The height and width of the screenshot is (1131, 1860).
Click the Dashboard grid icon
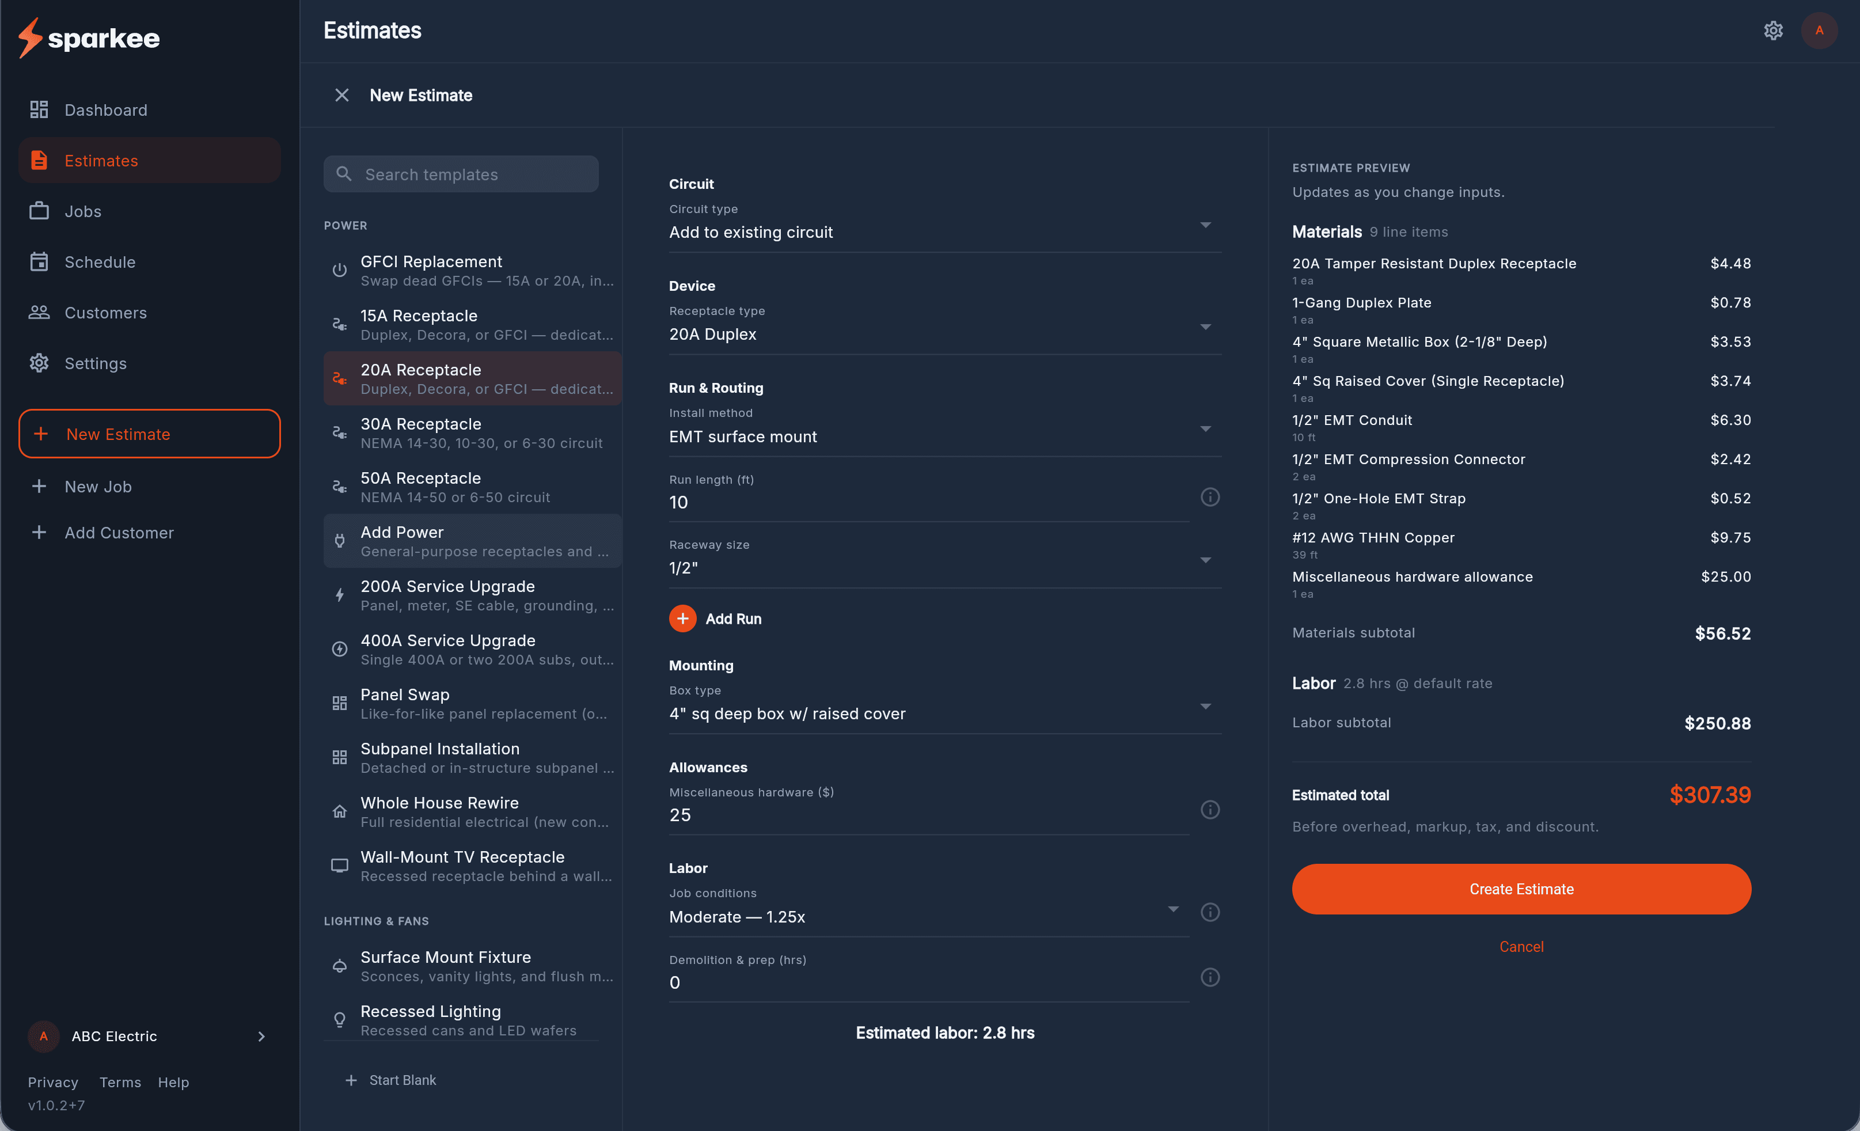(39, 110)
